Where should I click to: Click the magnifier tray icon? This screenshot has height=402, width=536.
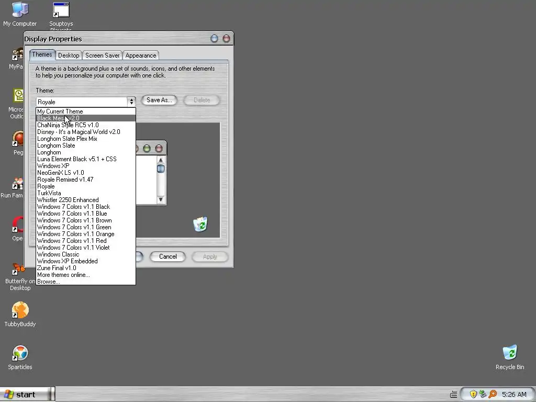pyautogui.click(x=493, y=394)
